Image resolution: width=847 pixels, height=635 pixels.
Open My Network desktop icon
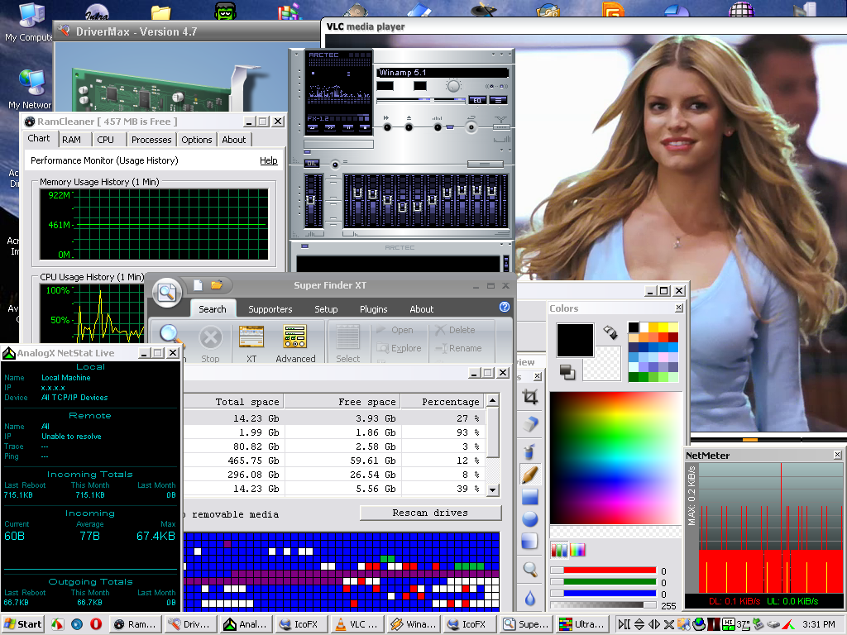coord(30,89)
